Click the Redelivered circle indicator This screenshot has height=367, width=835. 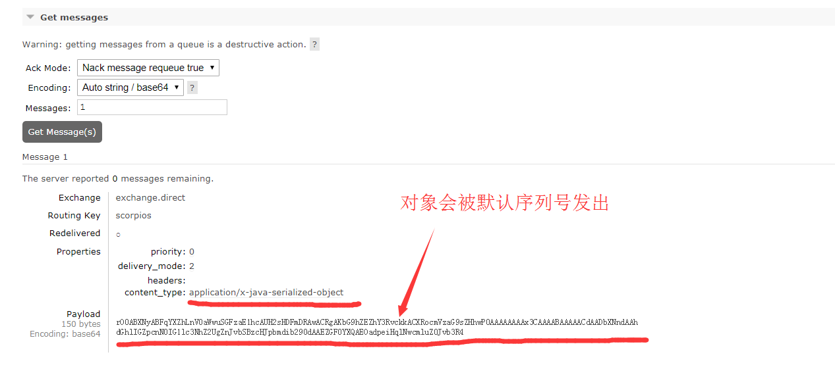tap(118, 235)
